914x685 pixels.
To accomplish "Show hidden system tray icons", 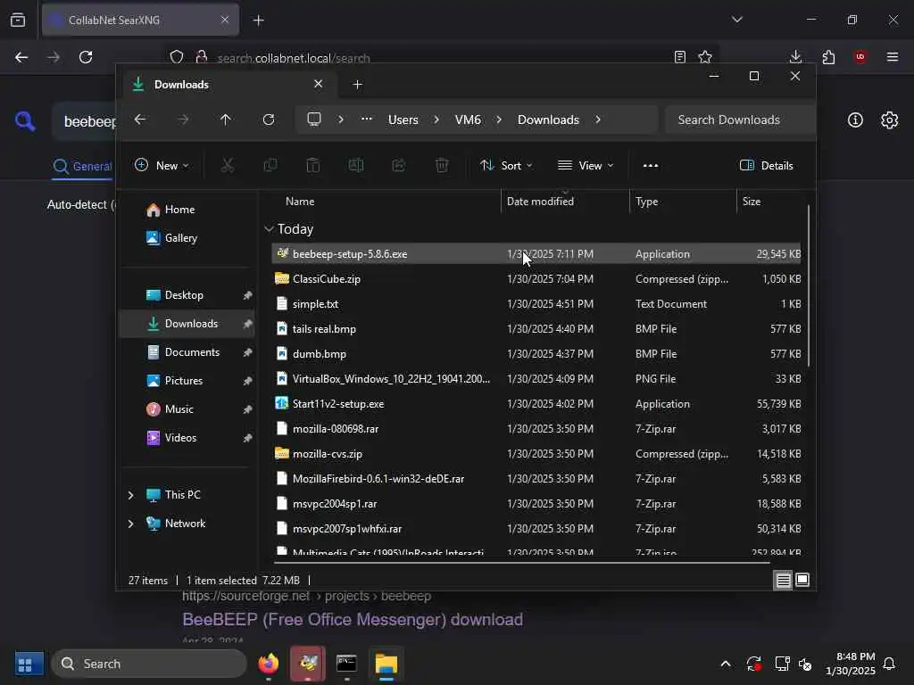I will coord(726,664).
